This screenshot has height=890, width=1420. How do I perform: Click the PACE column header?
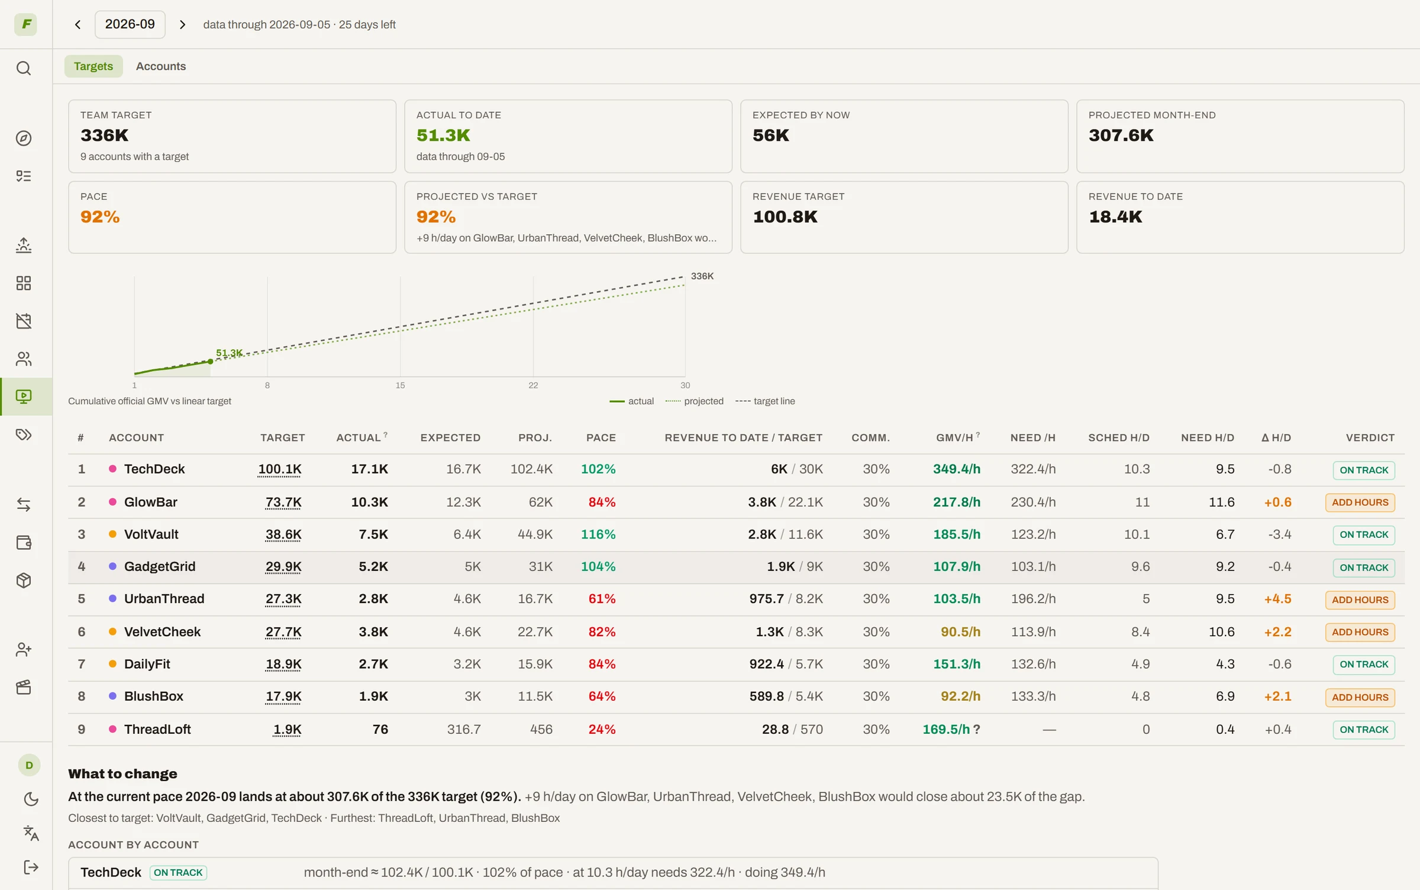pos(601,438)
